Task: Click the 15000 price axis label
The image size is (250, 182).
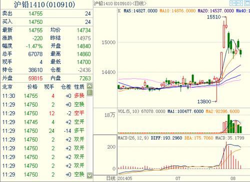Action: coord(108,42)
